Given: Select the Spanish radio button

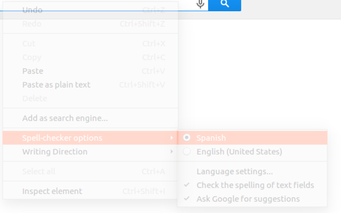Looking at the screenshot, I should 187,138.
